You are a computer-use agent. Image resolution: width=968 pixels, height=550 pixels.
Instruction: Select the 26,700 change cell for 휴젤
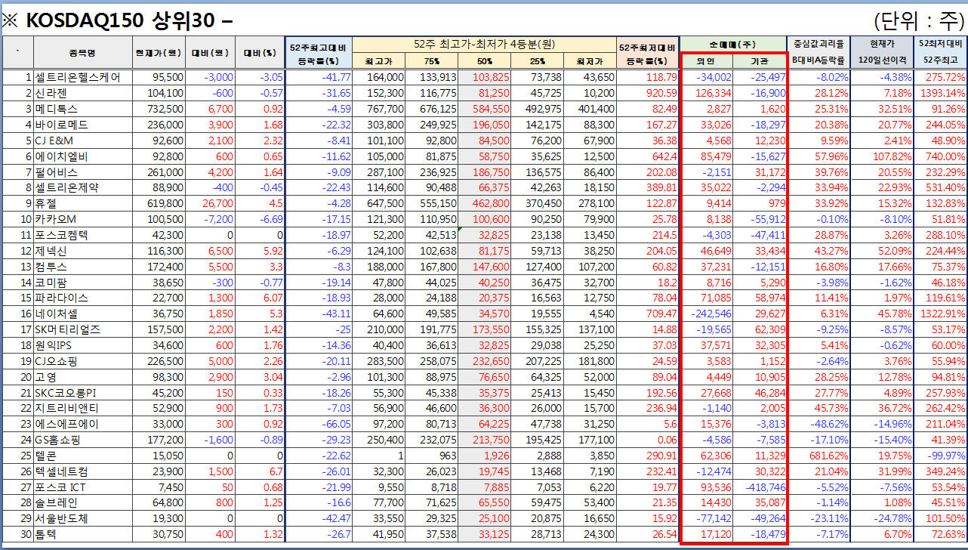(x=209, y=203)
